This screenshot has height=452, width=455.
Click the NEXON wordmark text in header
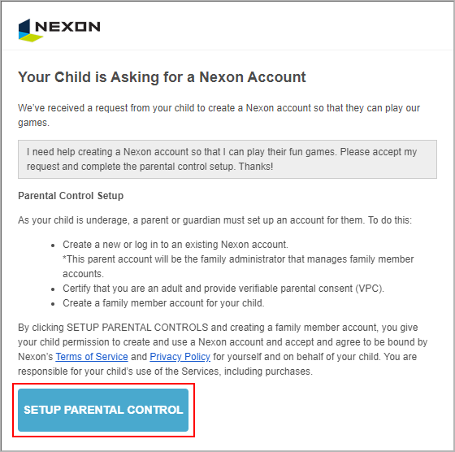click(67, 26)
